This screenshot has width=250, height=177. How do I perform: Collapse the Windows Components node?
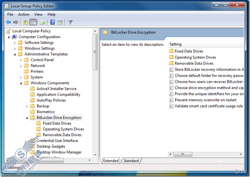click(x=21, y=83)
